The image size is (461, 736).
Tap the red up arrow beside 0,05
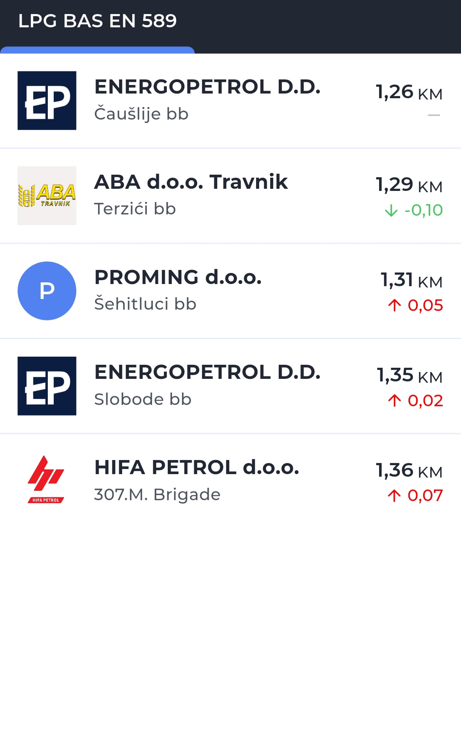click(394, 305)
